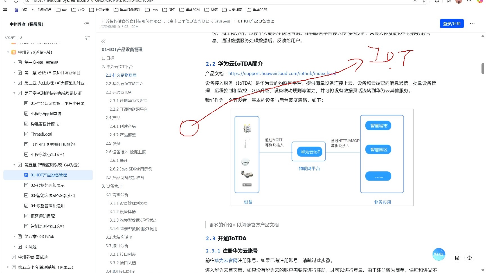Click the icon left of help button
This screenshot has width=486, height=273.
coord(457,258)
